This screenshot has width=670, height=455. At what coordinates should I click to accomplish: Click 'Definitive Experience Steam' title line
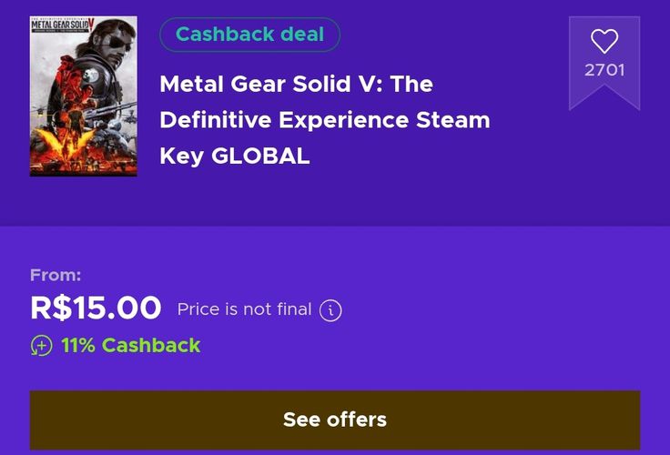click(x=325, y=120)
